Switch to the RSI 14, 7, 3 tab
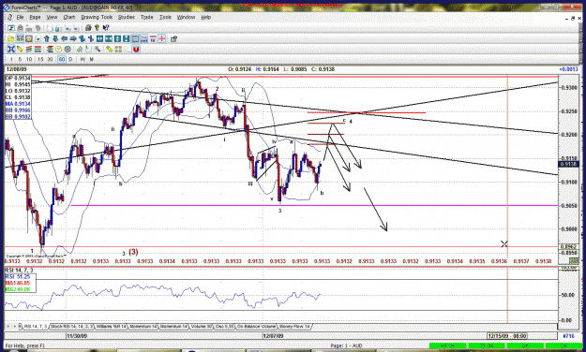Screen dimensions: 586x352 click(36, 327)
